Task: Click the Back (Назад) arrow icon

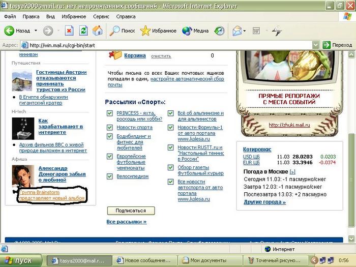Action: click(9, 31)
